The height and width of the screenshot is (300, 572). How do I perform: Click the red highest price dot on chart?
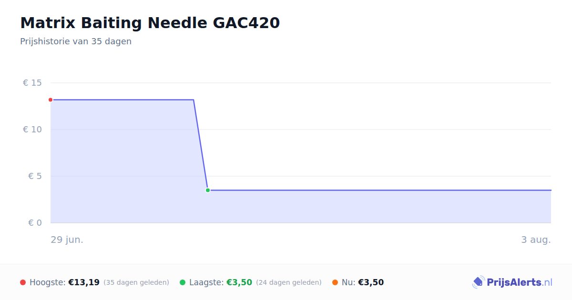(51, 100)
